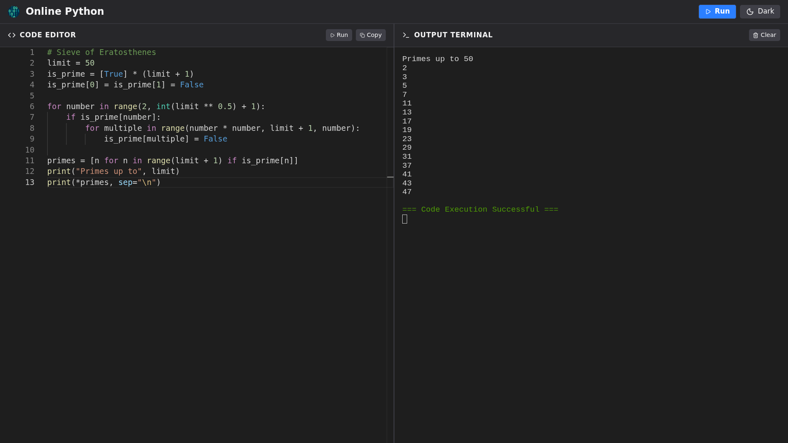
Task: Click output value 37 in terminal
Action: pos(407,166)
